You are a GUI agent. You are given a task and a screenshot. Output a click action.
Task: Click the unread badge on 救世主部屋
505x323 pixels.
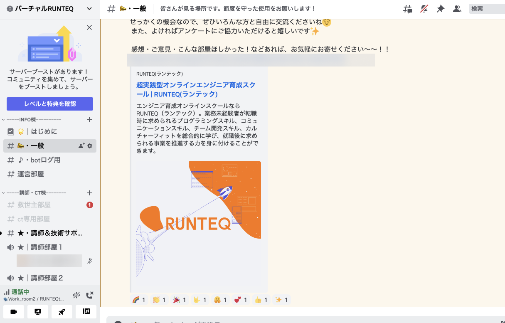coord(89,205)
